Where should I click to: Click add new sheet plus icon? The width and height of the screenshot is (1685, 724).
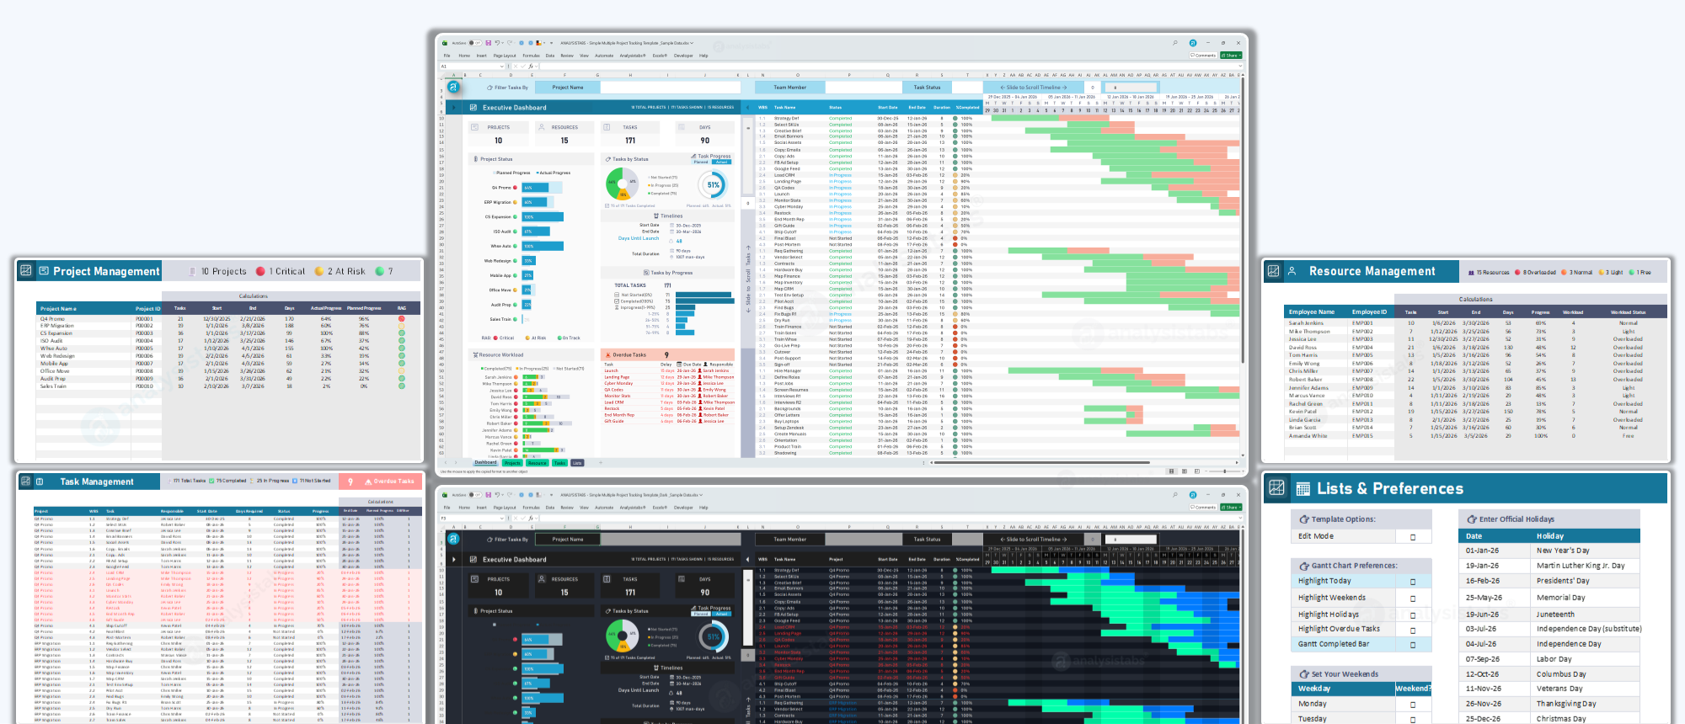[x=601, y=463]
